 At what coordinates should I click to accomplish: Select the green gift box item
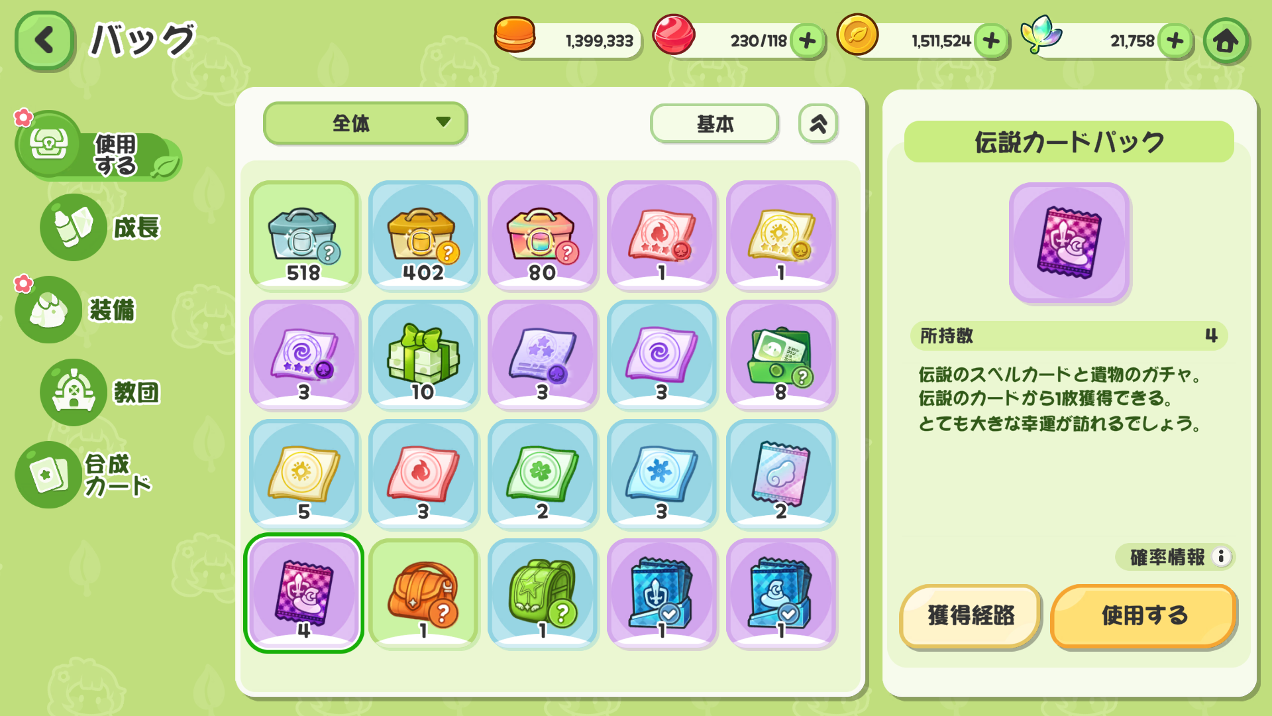point(423,355)
